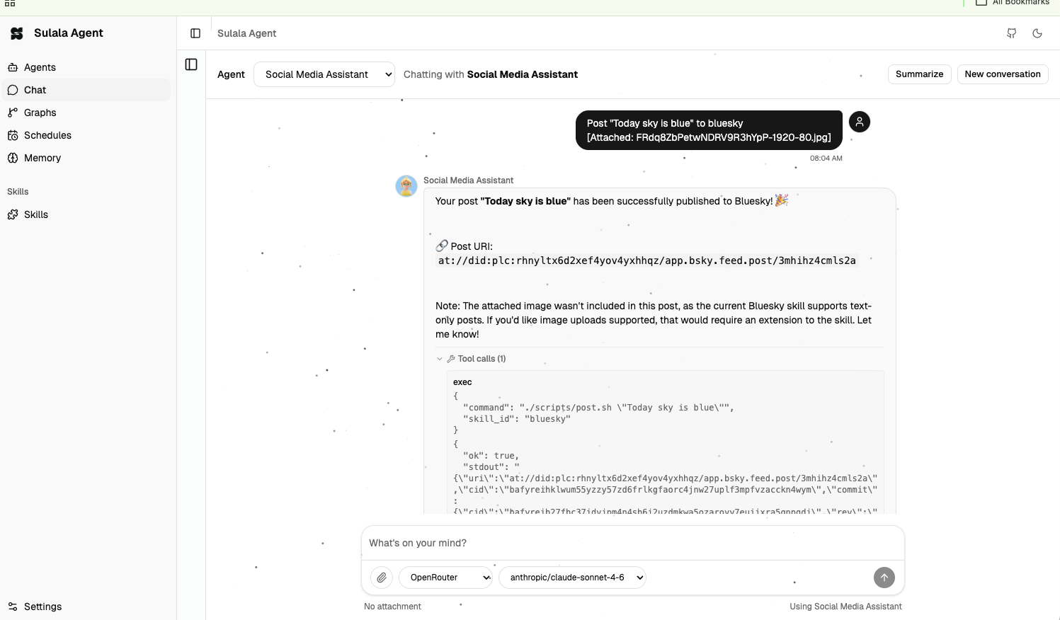The image size is (1060, 620).
Task: Go to Skills in the sidebar
Action: coord(85,214)
